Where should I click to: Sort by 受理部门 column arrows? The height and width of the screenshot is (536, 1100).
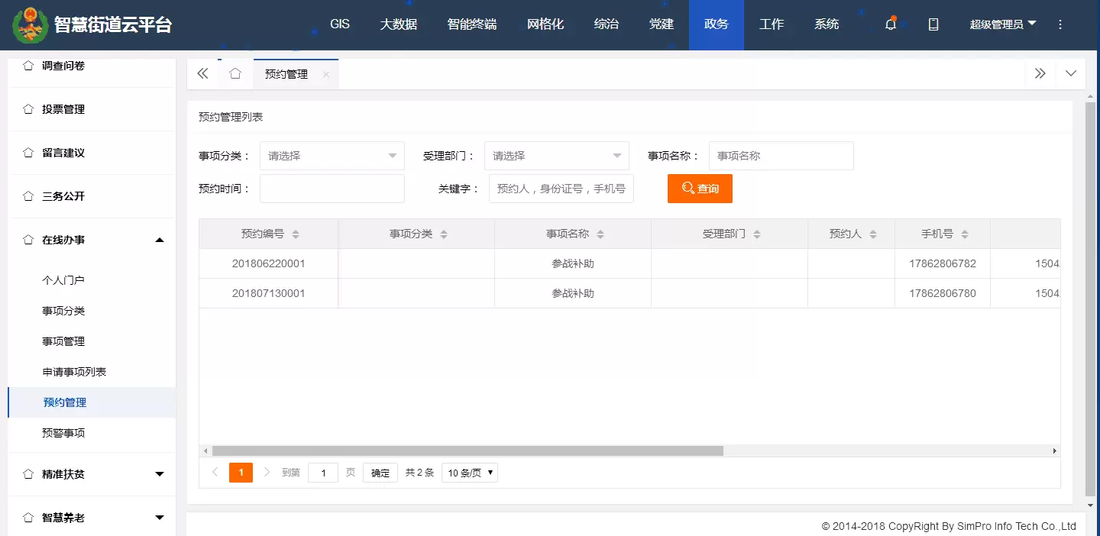[x=757, y=234]
